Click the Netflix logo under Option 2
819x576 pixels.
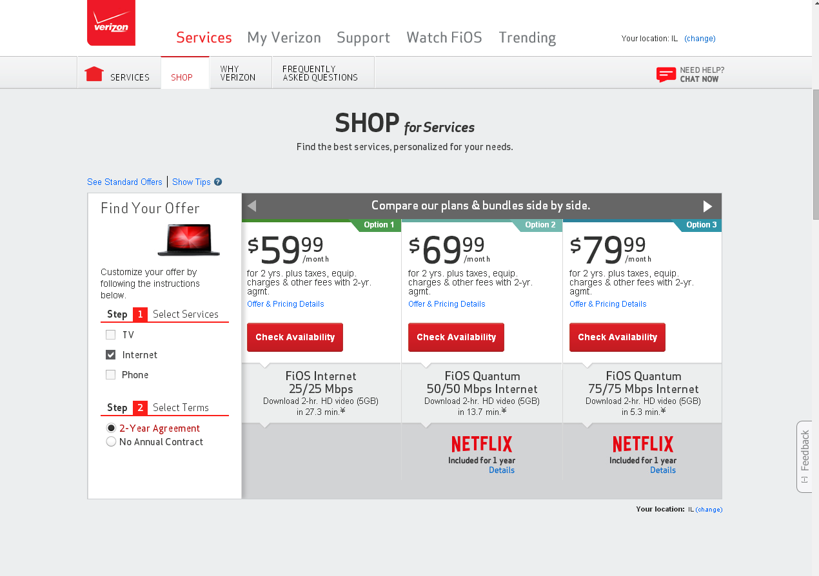[482, 444]
